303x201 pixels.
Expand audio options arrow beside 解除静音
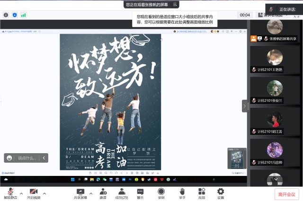point(21,193)
